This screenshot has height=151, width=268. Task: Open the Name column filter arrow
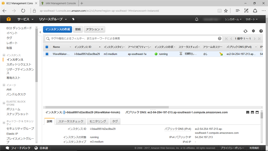tap(70, 47)
